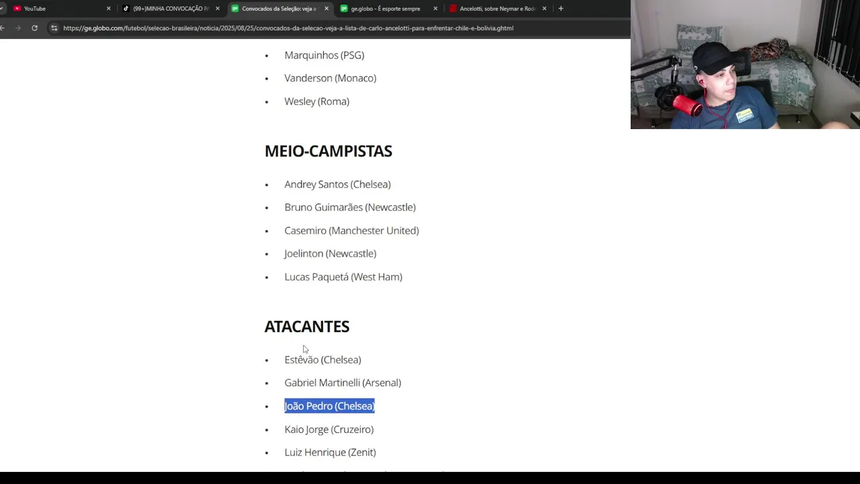Close the Ancelotti tab
The height and width of the screenshot is (484, 860).
(x=544, y=9)
